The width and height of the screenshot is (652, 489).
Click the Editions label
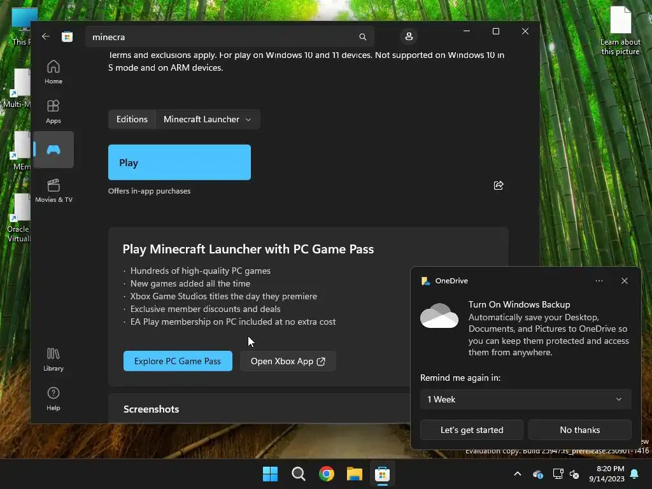click(132, 119)
